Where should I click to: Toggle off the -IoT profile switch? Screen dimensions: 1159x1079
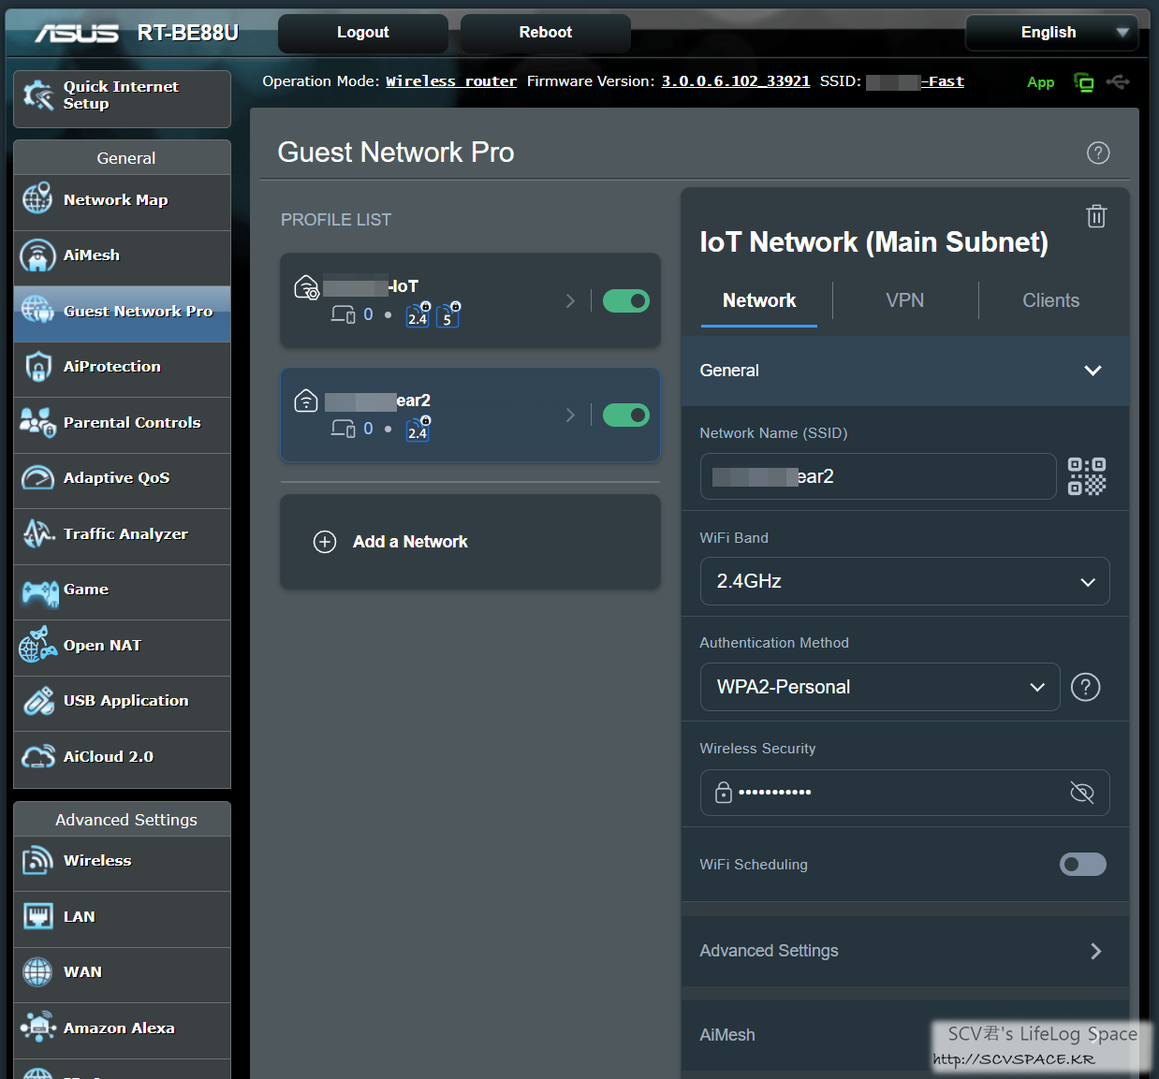pos(626,300)
